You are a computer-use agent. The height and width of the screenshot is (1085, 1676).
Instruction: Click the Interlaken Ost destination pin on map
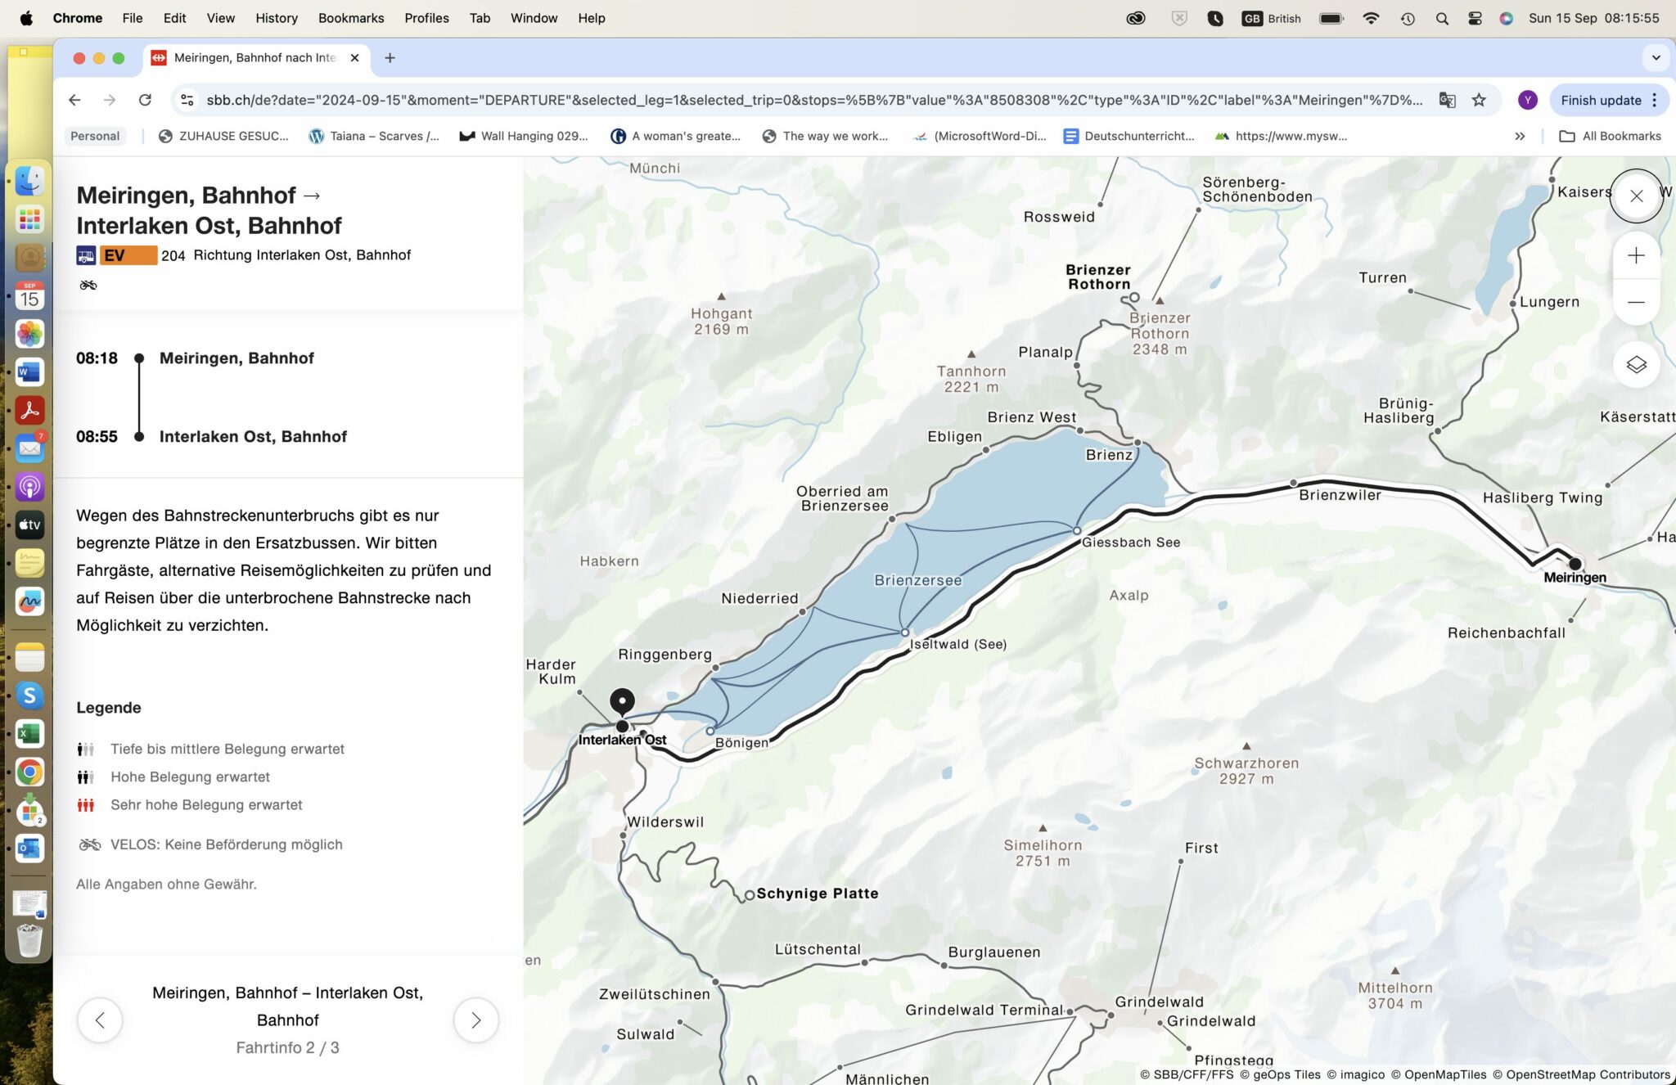[622, 703]
